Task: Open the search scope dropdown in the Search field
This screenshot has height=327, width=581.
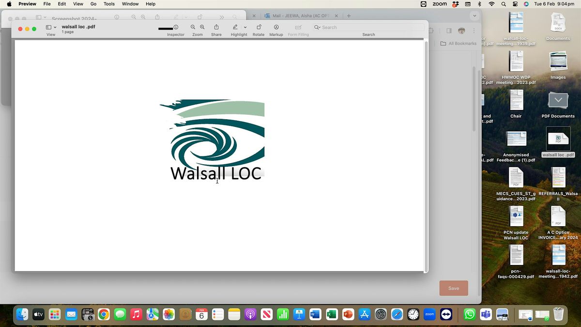Action: click(x=317, y=27)
